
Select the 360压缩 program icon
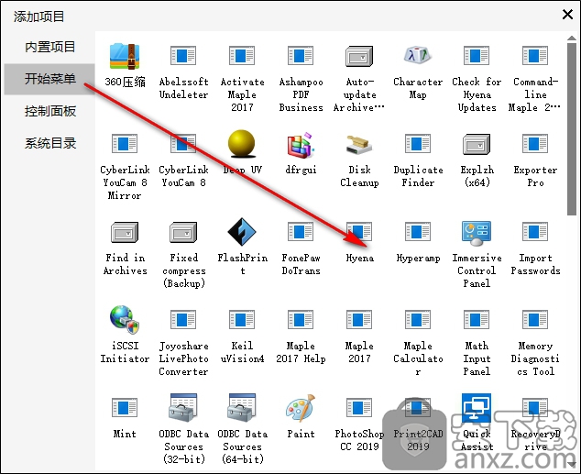tap(125, 56)
